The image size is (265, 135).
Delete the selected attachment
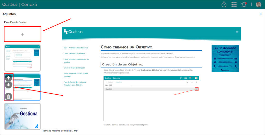pos(9,97)
